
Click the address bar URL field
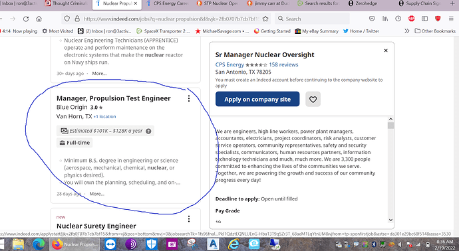[x=171, y=19]
